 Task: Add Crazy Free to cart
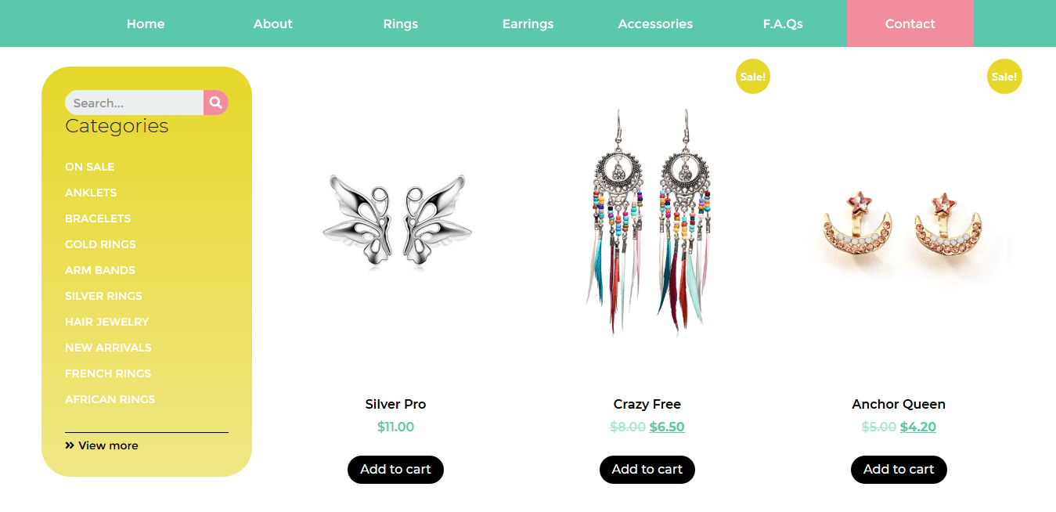(647, 470)
